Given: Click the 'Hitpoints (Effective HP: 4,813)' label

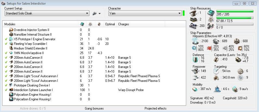Looking at the screenshot, I should click(212, 36).
